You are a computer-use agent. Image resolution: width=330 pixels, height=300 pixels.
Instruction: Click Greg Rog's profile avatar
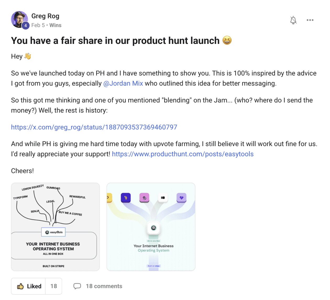(x=19, y=19)
